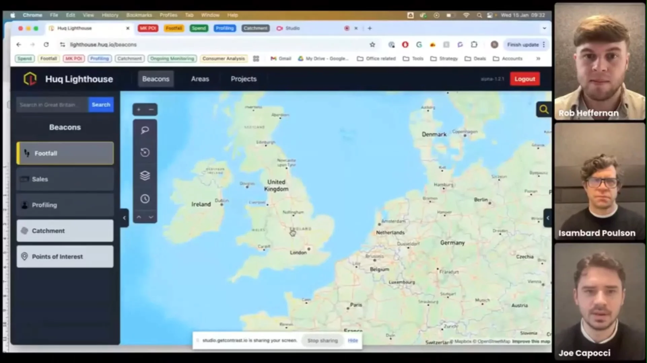
Task: Expand the green Spend tab group
Action: 199,28
